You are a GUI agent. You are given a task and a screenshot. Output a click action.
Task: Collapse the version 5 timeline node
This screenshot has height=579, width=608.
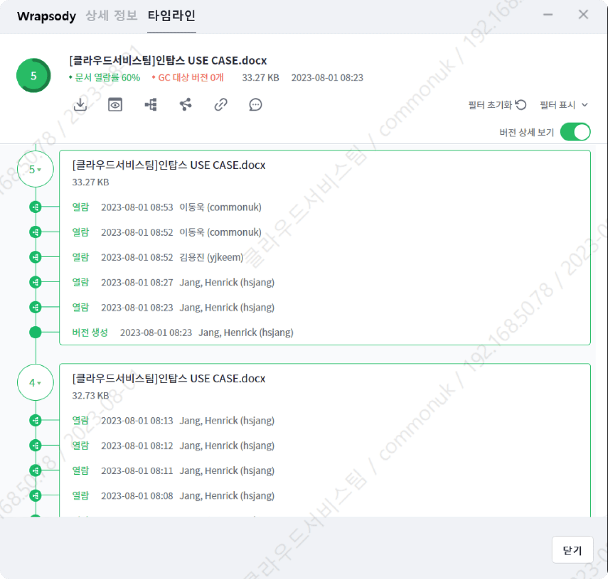point(35,169)
